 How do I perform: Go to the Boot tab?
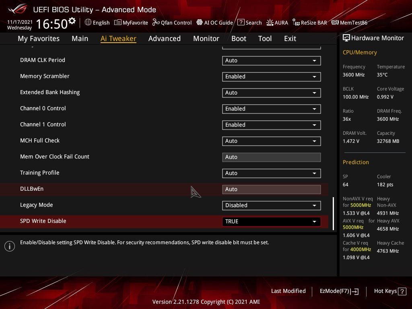pos(239,38)
